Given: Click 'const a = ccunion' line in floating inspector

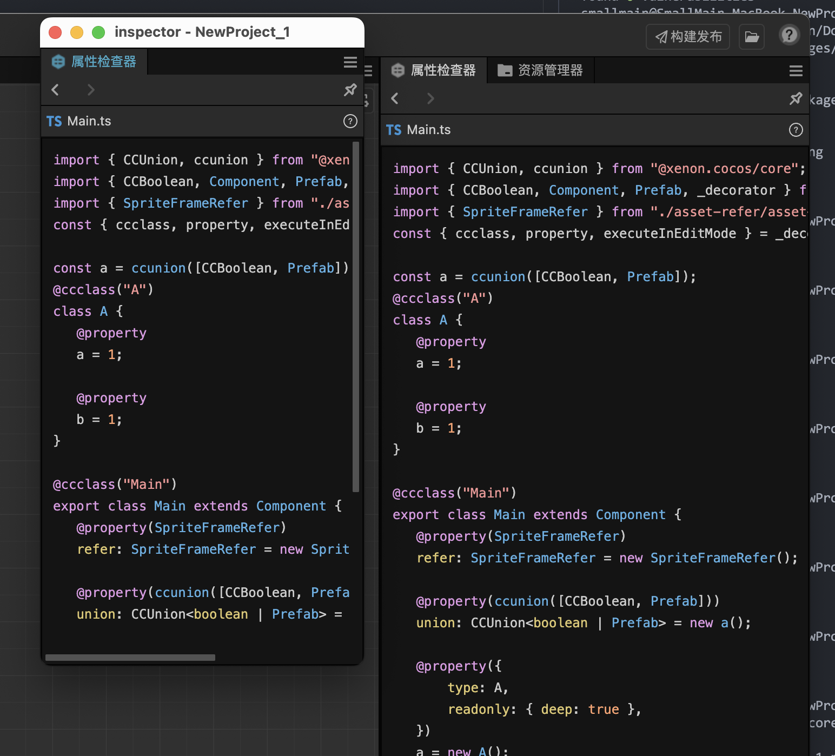Looking at the screenshot, I should click(201, 268).
